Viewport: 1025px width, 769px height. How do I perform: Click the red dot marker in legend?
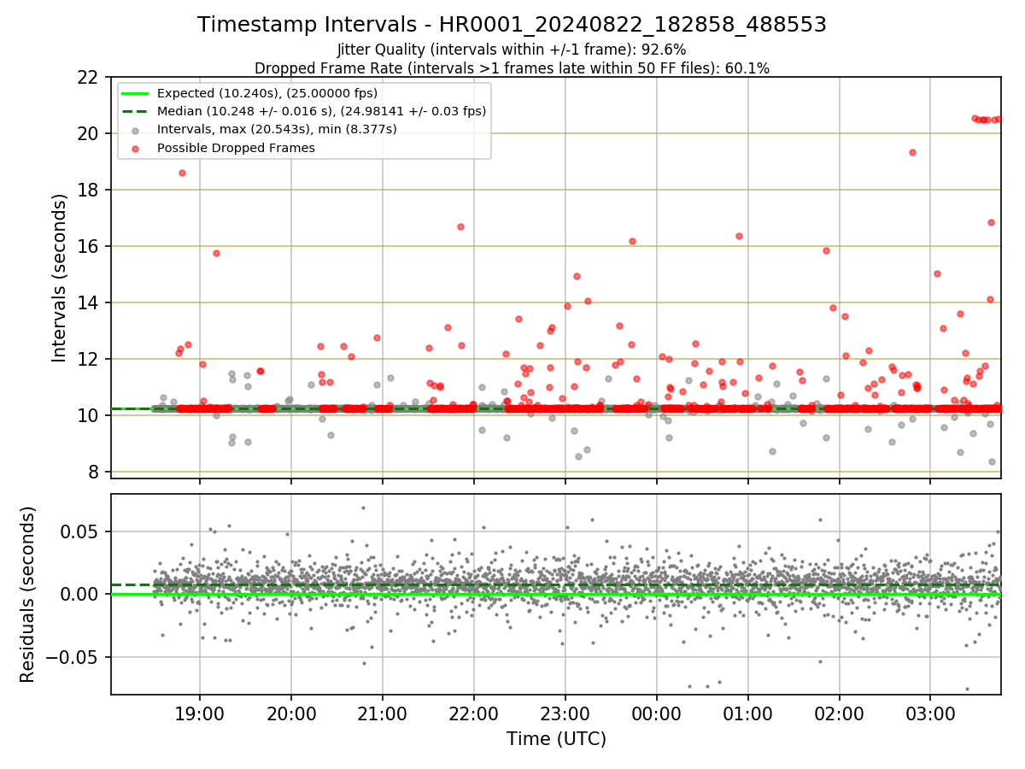pos(136,148)
